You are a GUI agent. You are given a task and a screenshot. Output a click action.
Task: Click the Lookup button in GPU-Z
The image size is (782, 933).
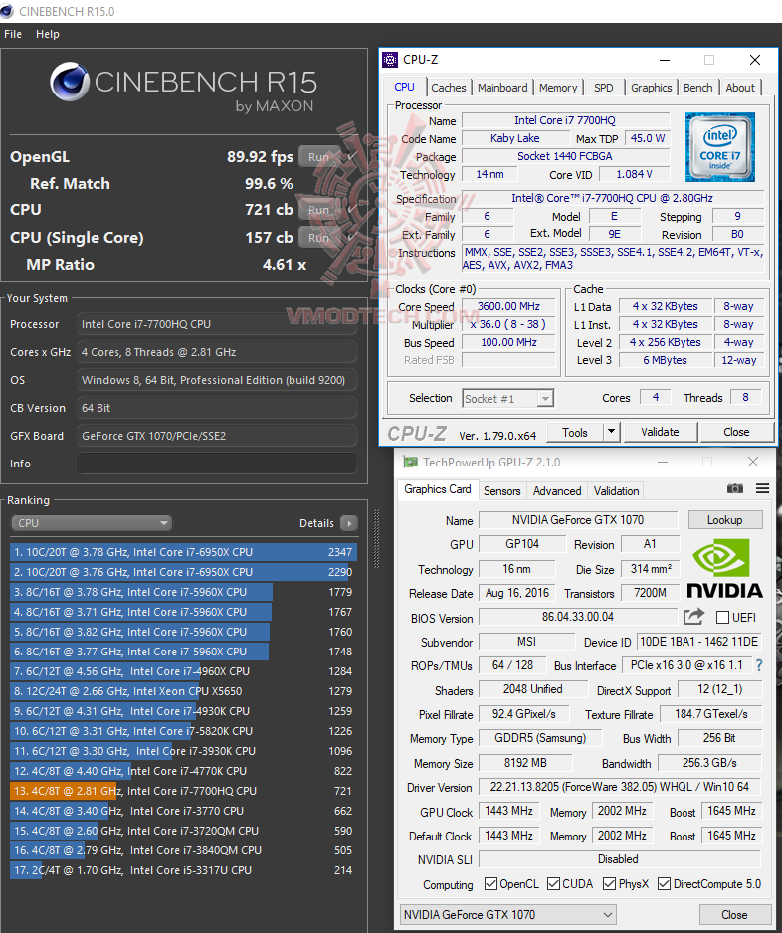725,520
